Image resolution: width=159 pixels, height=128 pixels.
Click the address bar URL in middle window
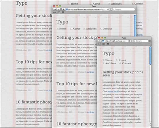[87, 9]
